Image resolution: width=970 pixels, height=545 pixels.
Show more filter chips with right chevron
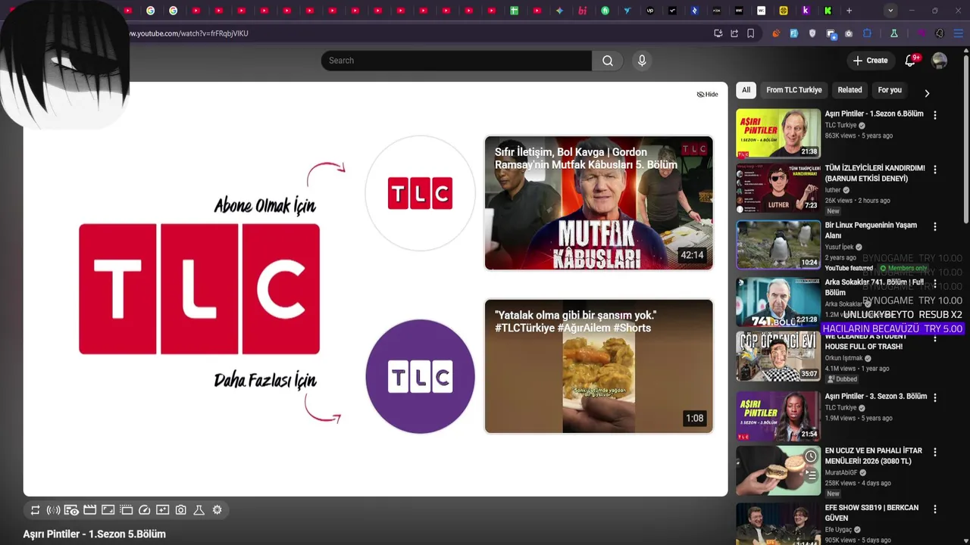pyautogui.click(x=927, y=93)
